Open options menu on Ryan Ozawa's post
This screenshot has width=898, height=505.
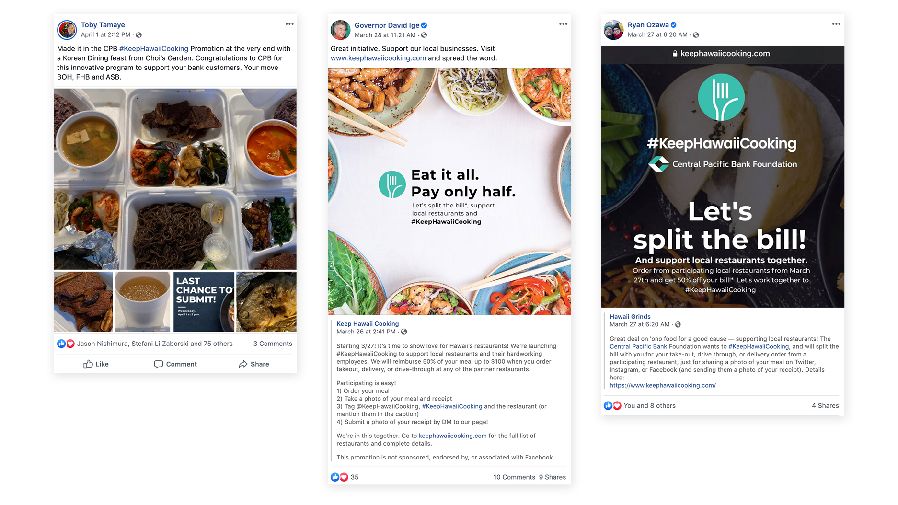[836, 24]
